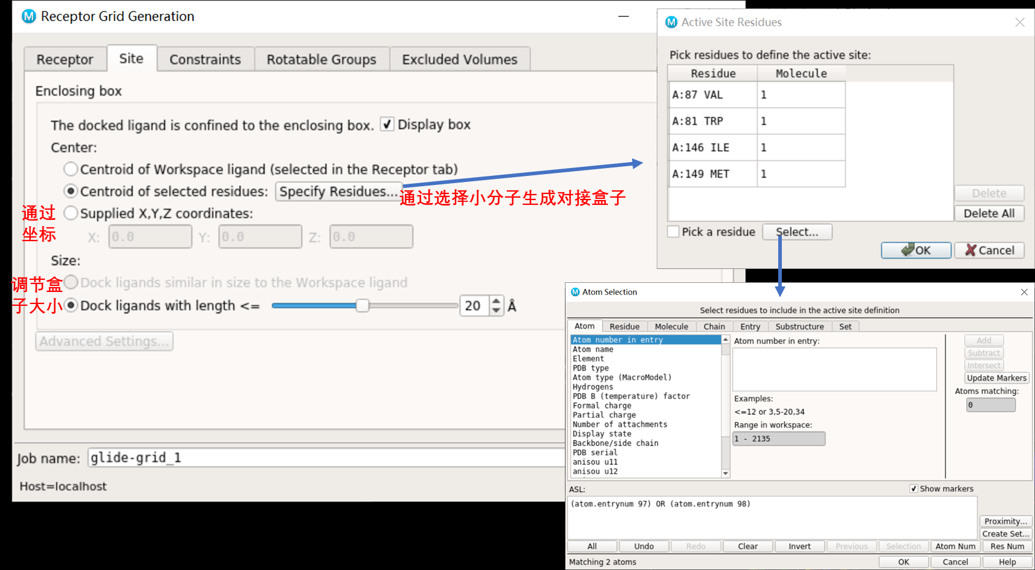
Task: Switch to Chain tab in Atom Selection
Action: point(714,326)
